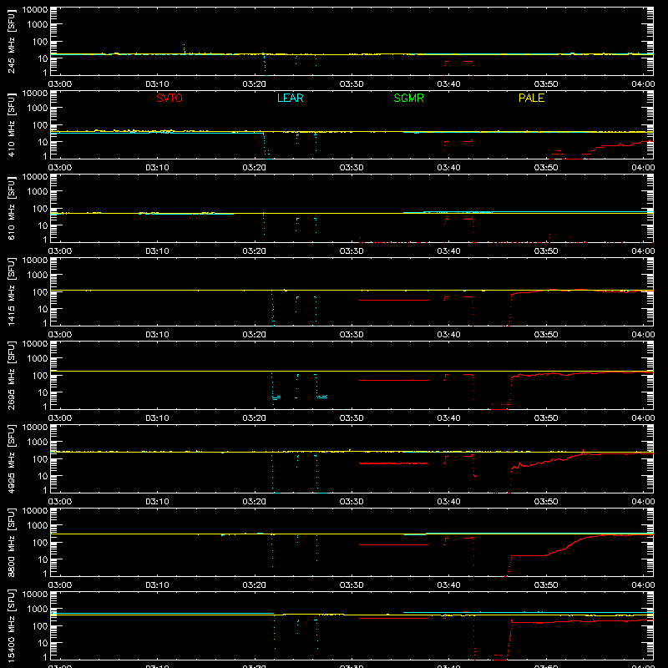The height and width of the screenshot is (668, 668).
Task: Click the red SVTO legend label
Action: [170, 98]
